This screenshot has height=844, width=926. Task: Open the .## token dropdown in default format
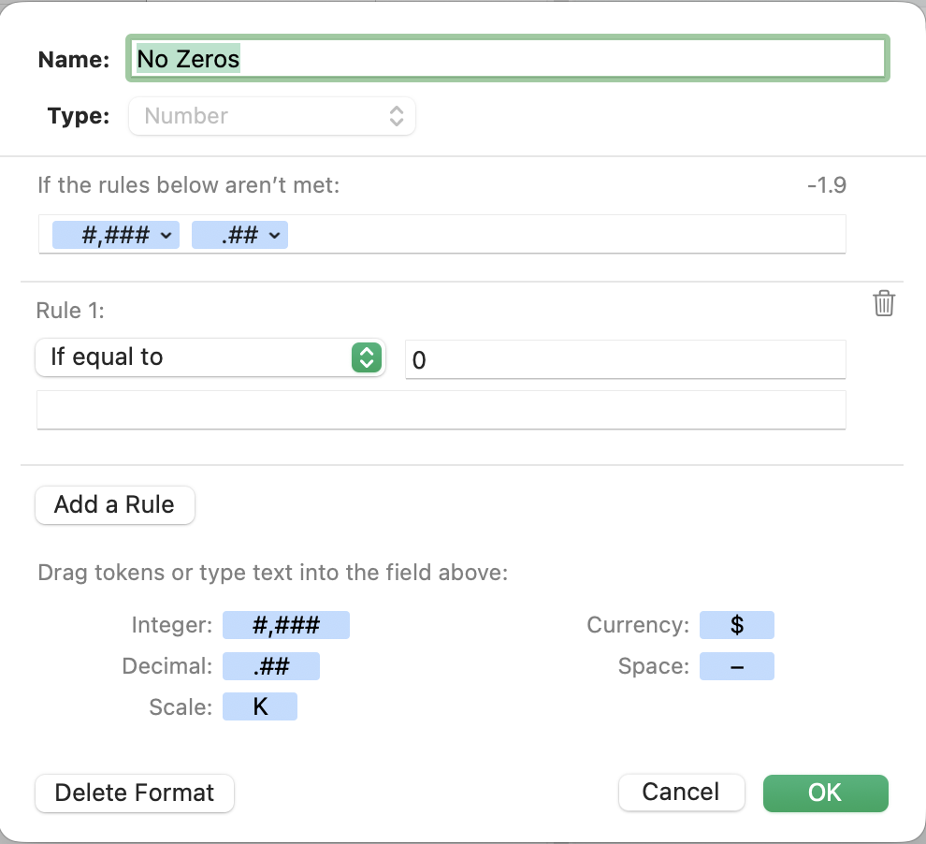coord(275,236)
